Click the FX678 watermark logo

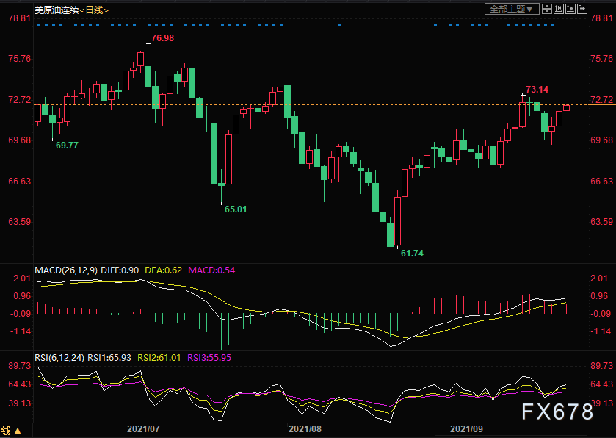click(x=557, y=413)
